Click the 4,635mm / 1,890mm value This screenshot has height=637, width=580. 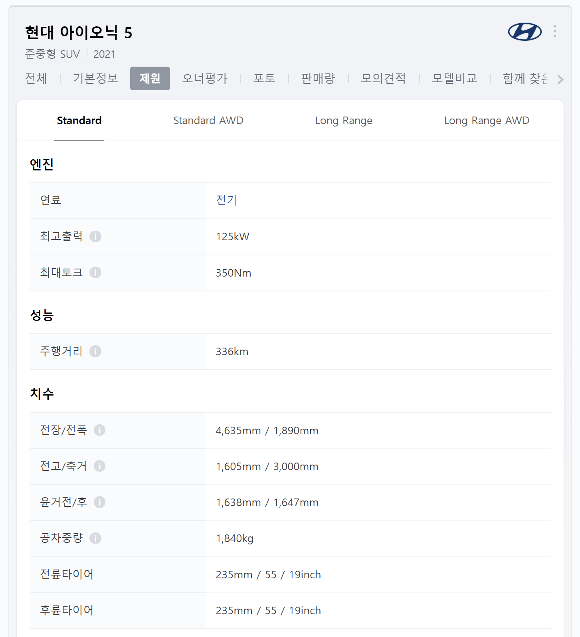point(267,431)
